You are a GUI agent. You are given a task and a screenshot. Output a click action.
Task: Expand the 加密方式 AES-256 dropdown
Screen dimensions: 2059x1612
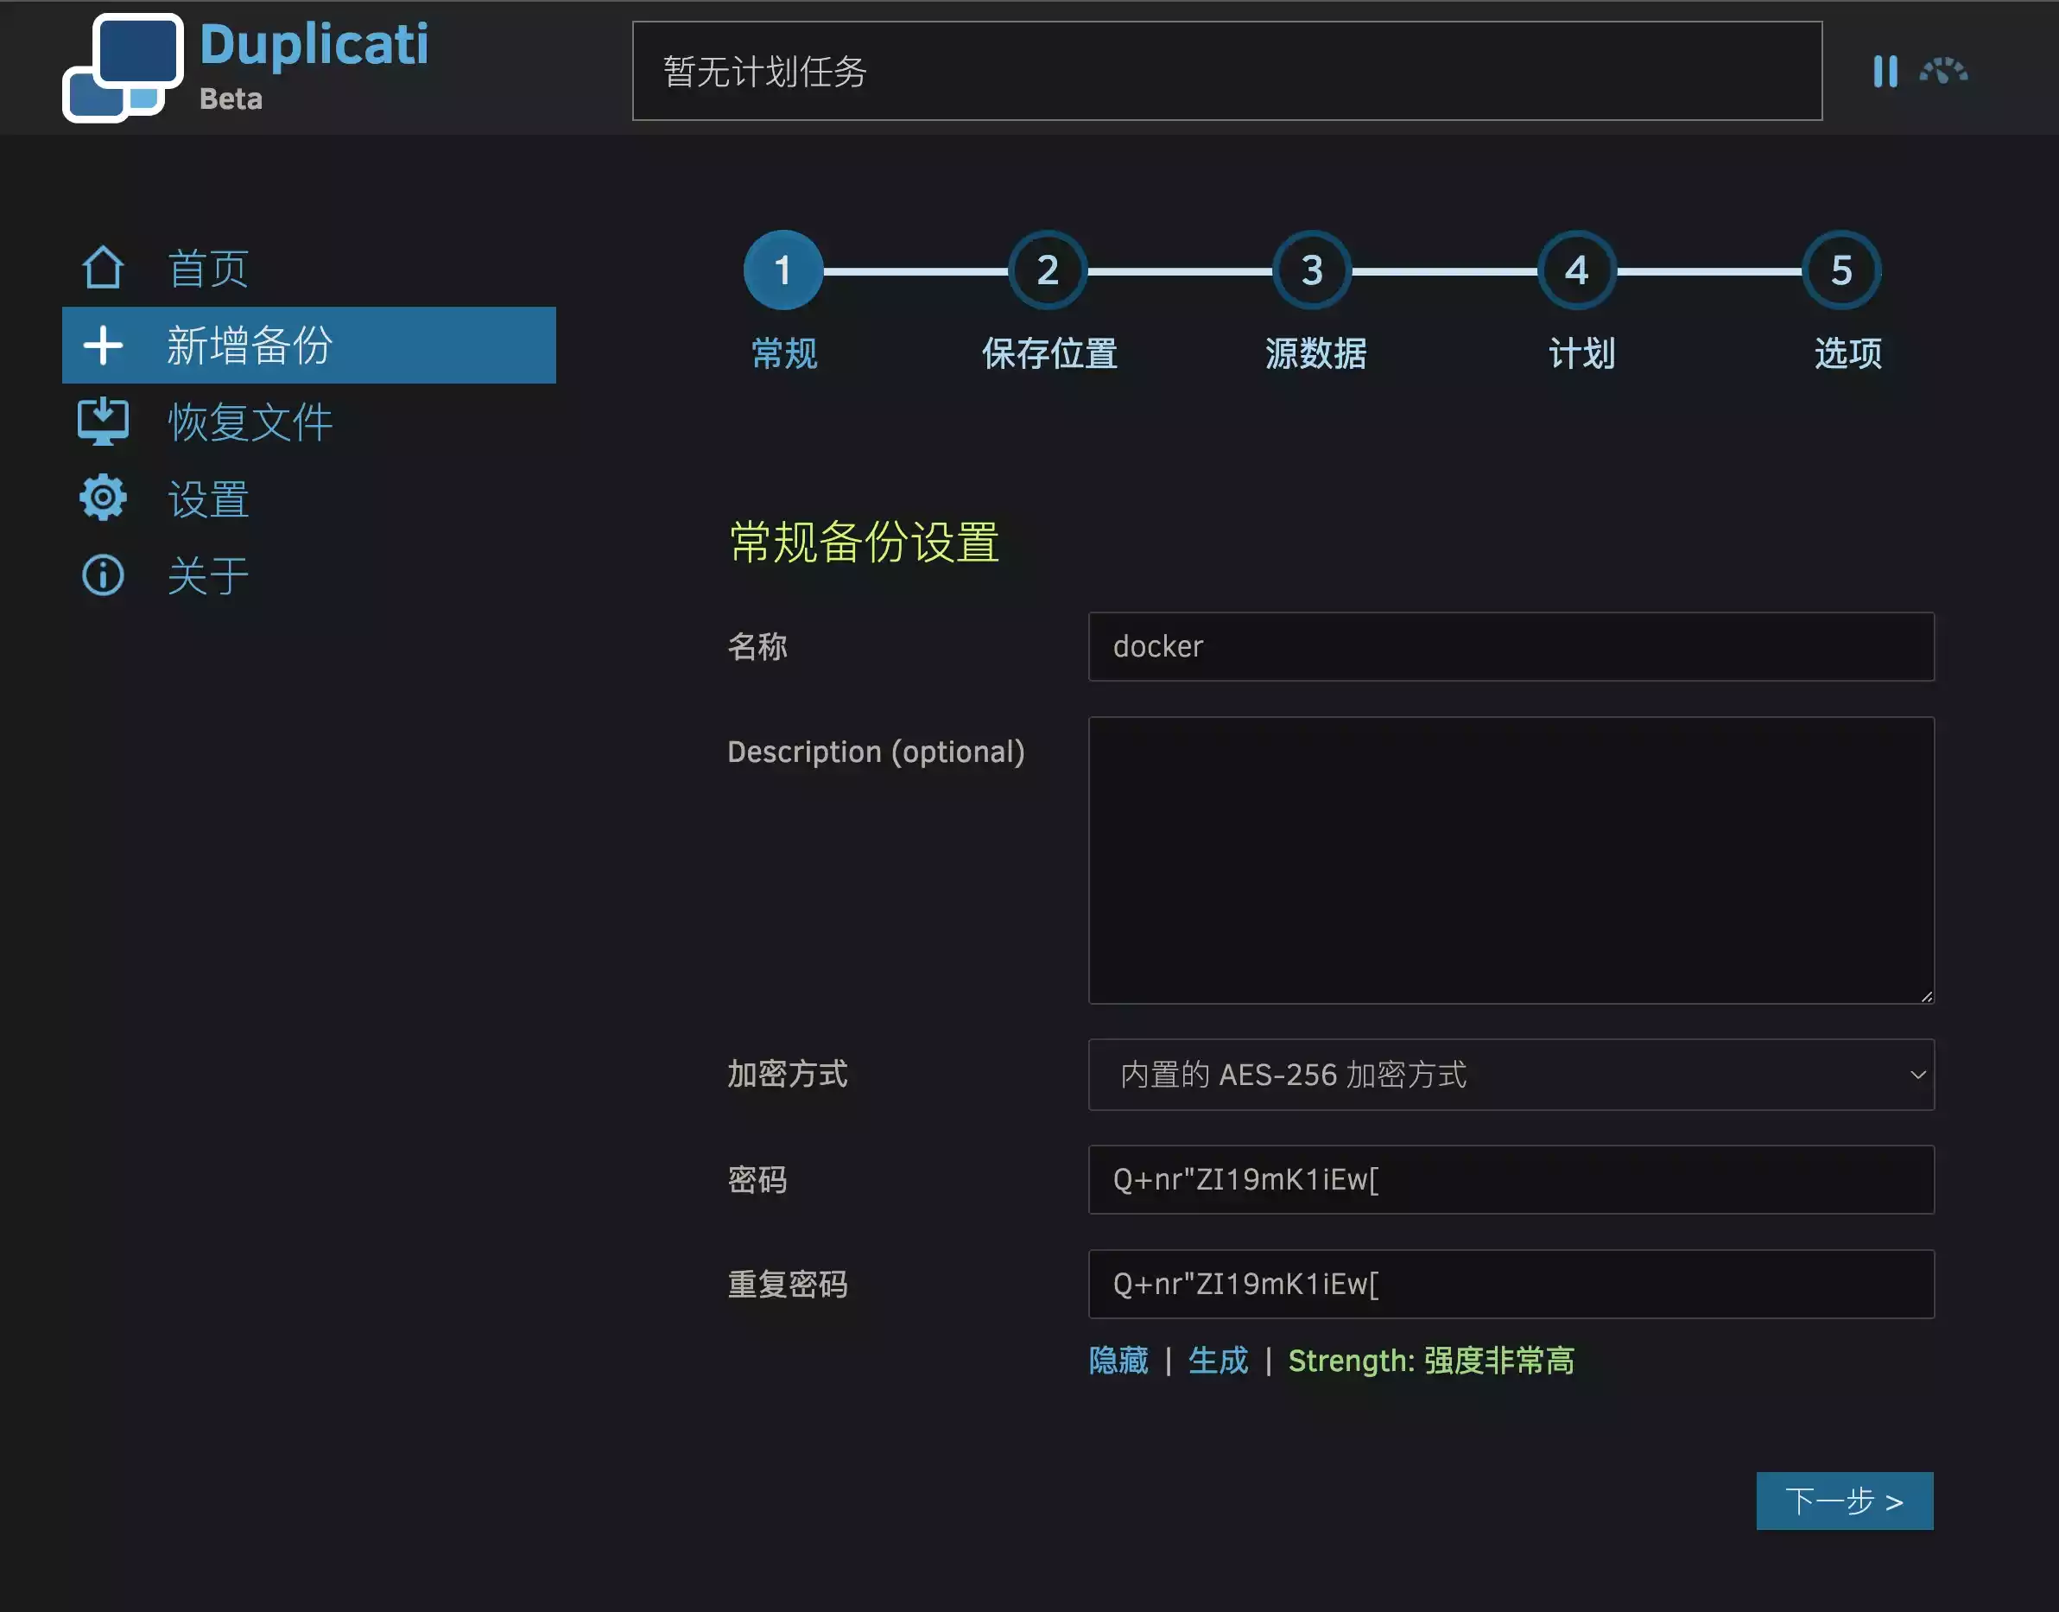(1511, 1074)
